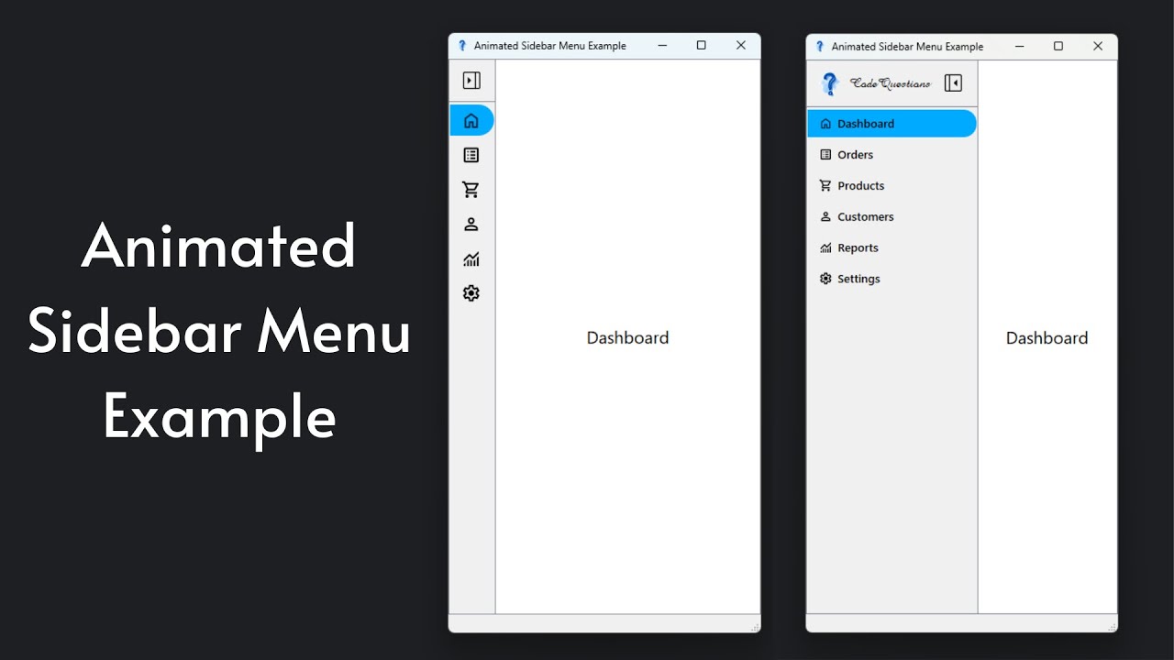Open Products in the expanded sidebar
The height and width of the screenshot is (660, 1174).
click(x=892, y=186)
